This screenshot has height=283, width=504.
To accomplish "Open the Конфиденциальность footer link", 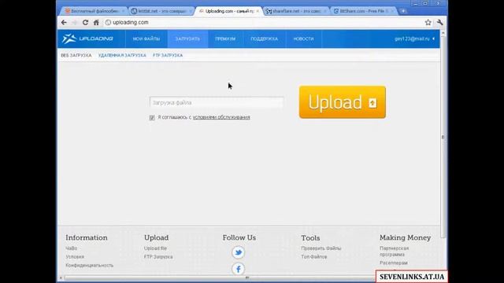I will (89, 266).
